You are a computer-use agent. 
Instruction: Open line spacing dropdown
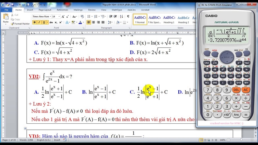point(110,22)
